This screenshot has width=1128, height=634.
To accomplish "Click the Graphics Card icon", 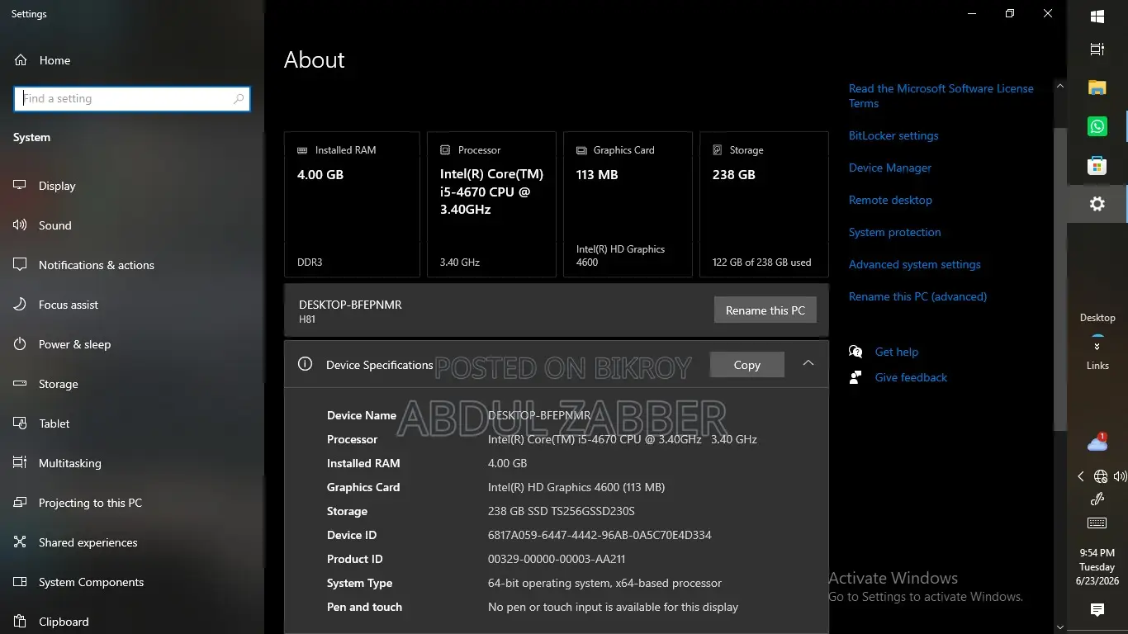I will (x=581, y=150).
